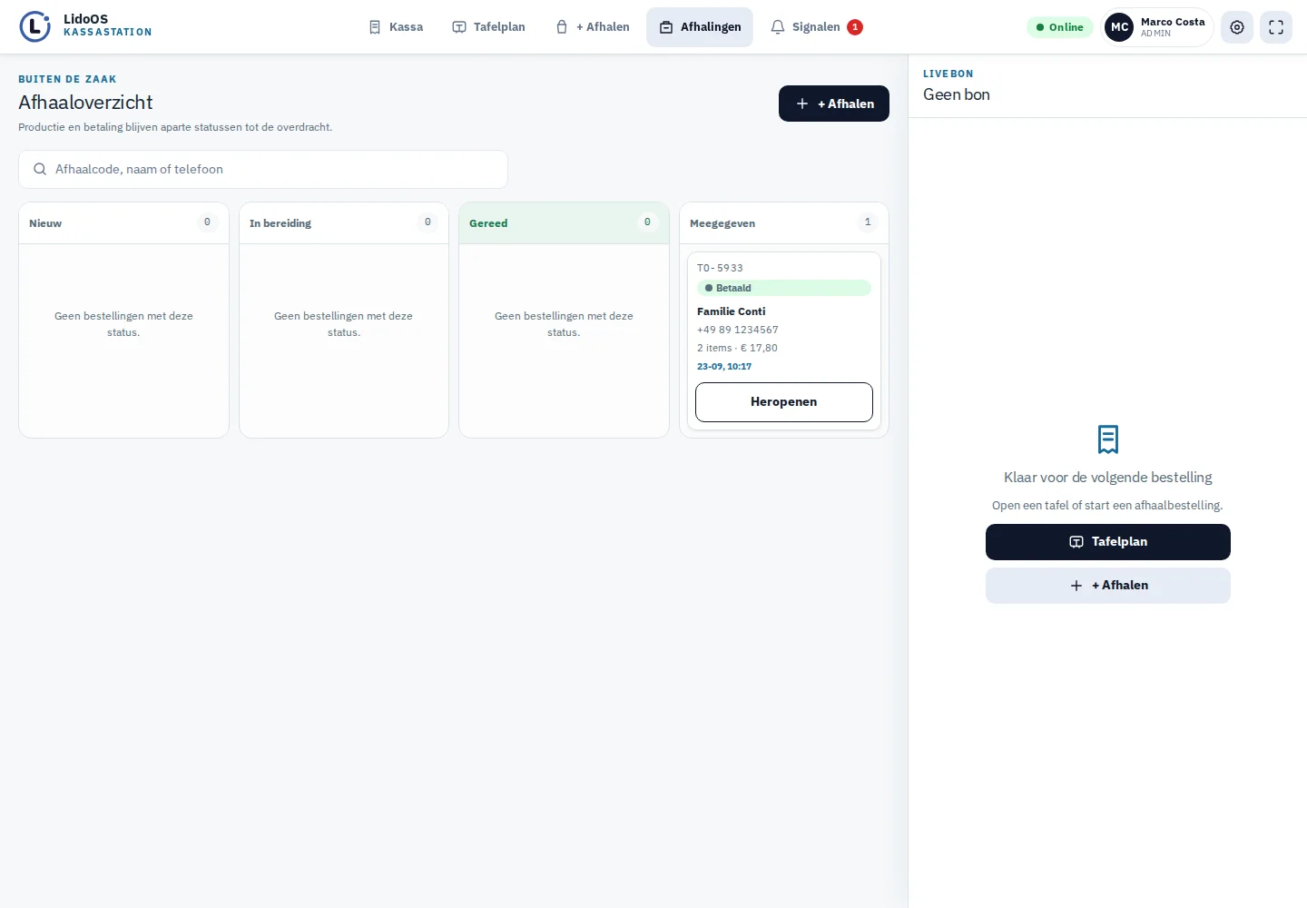Switch to the Tafelplan tab

(488, 27)
